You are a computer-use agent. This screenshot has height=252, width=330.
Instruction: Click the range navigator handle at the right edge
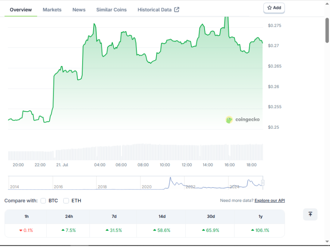point(263,183)
